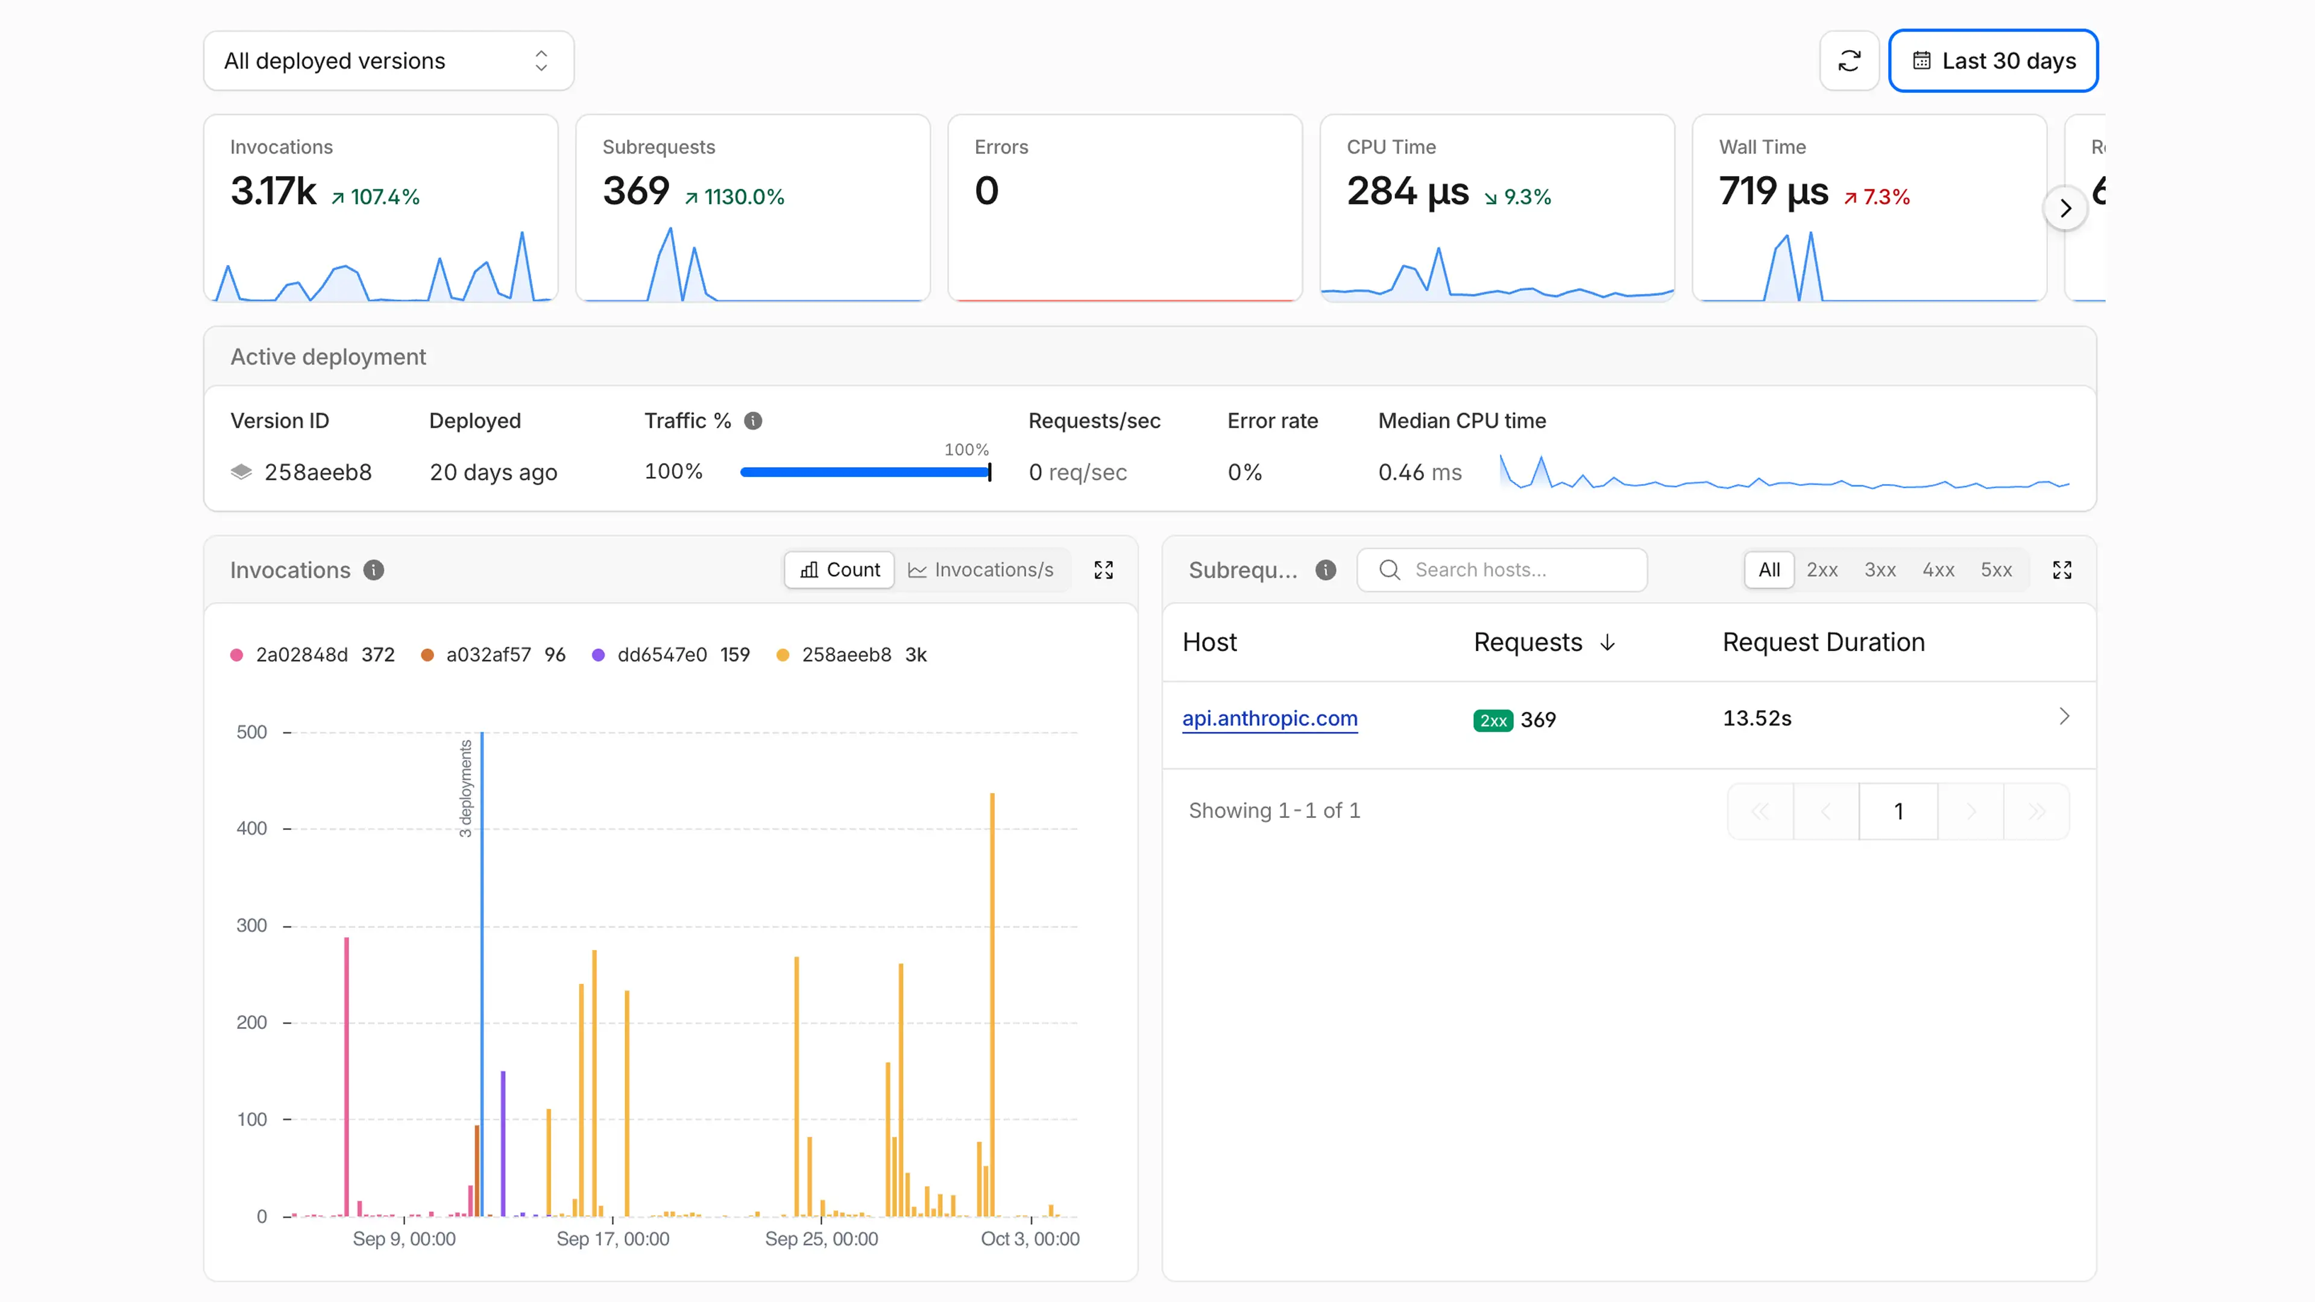Click the first page pagination button
The width and height of the screenshot is (2315, 1302).
coord(1760,811)
